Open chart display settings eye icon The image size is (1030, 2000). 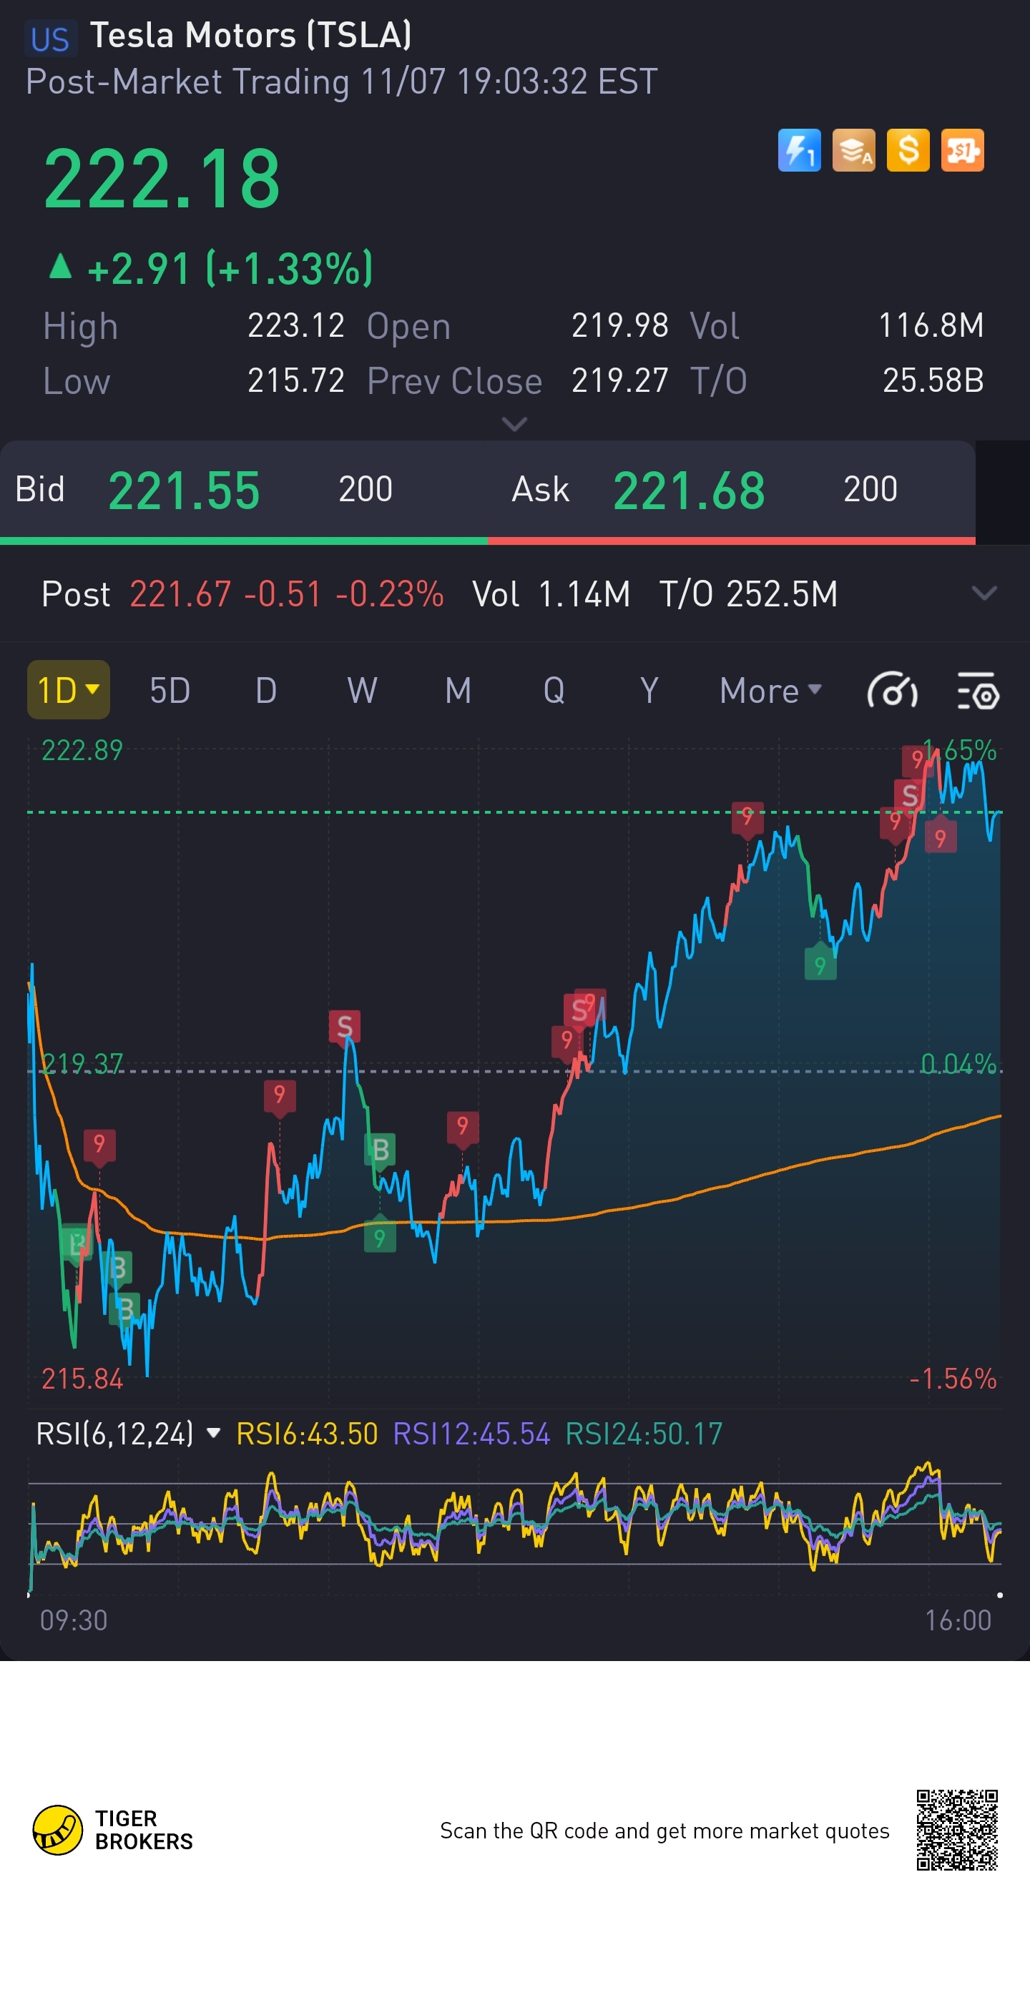pyautogui.click(x=978, y=690)
